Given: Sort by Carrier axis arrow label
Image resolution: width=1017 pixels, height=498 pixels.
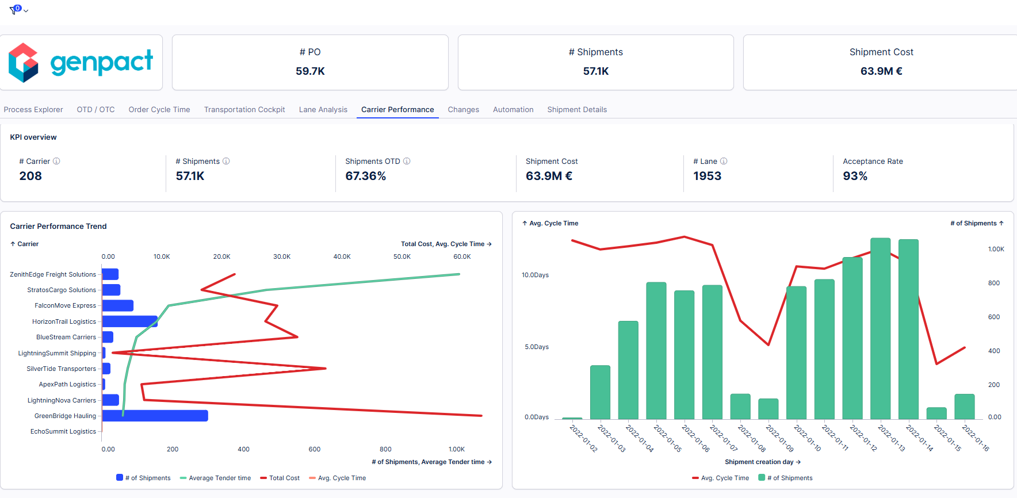Looking at the screenshot, I should coord(24,244).
